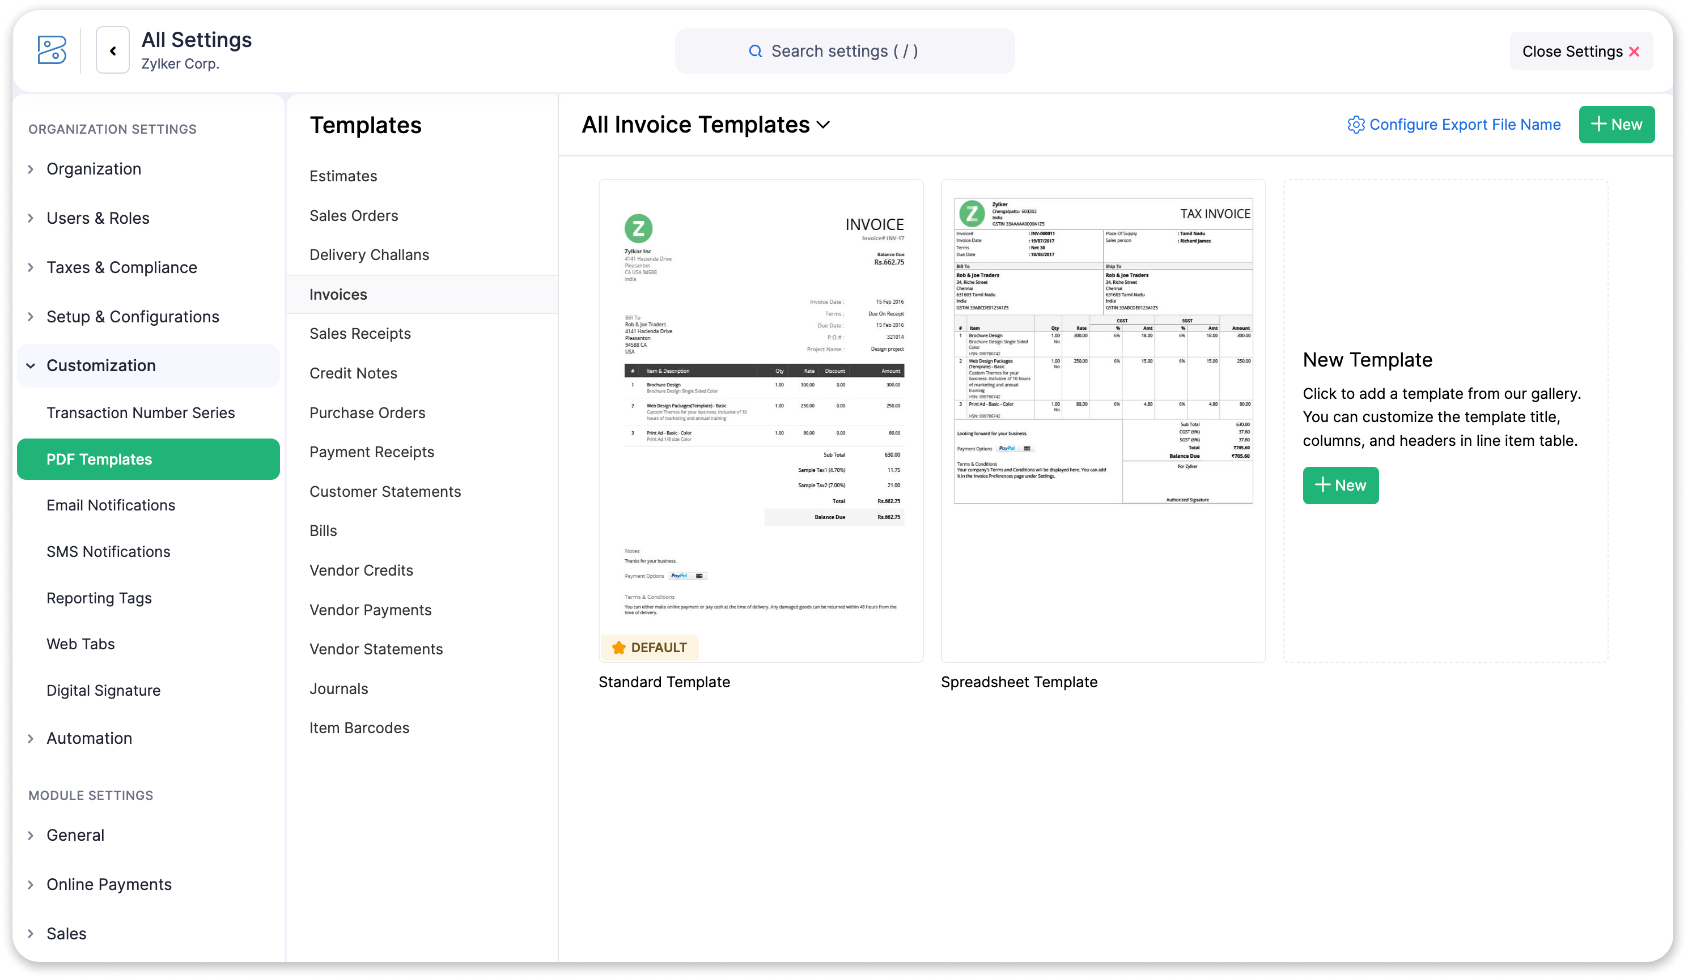Click the search magnifier icon
This screenshot has height=979, width=1688.
pos(755,51)
